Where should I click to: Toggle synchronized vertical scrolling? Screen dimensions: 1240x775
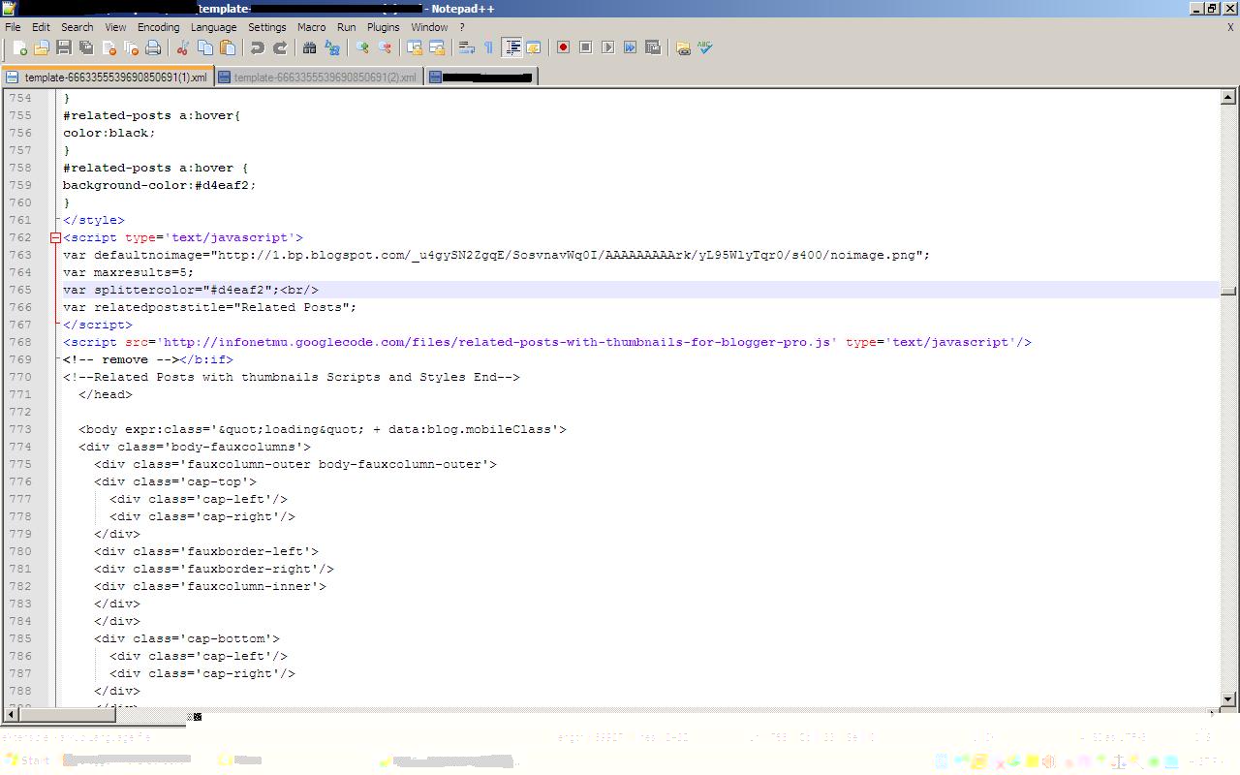(x=415, y=47)
